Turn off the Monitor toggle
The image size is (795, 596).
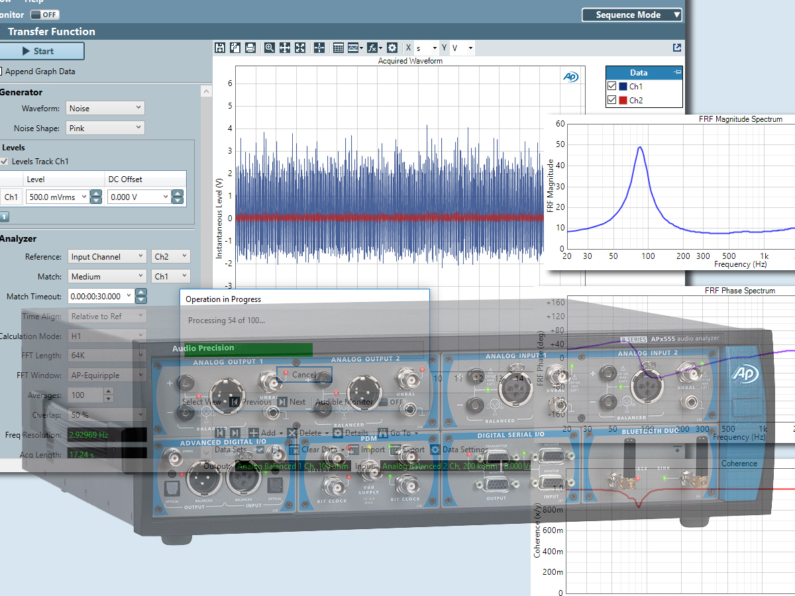[x=44, y=14]
